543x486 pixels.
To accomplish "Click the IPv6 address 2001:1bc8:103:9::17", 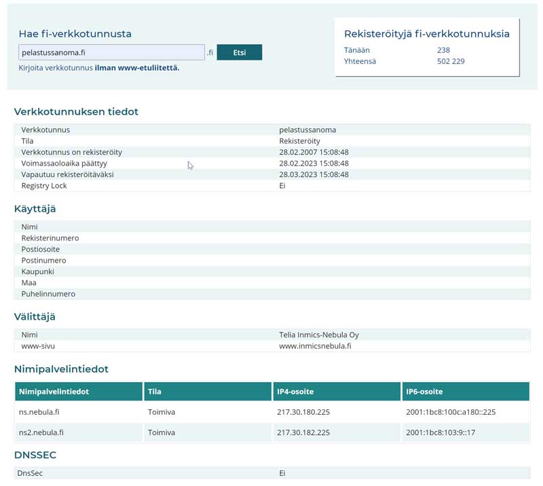I will tap(440, 432).
